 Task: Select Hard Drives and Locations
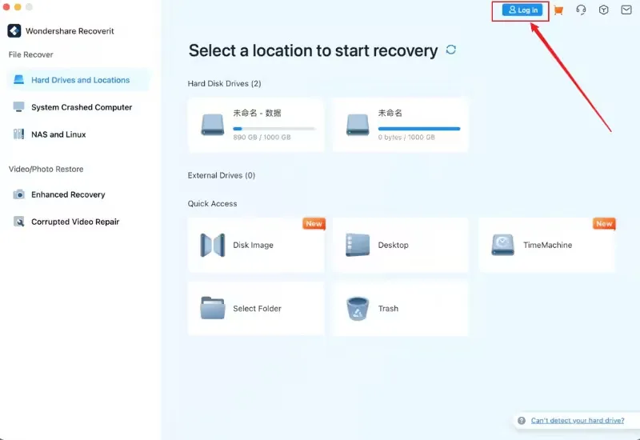[x=78, y=80]
